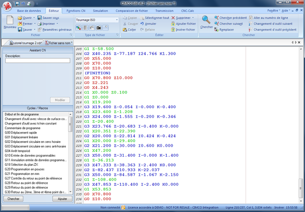Open the Fenêtre menu
The width and height of the screenshot is (305, 212).
[274, 10]
